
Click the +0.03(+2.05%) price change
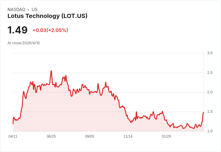tap(50, 30)
